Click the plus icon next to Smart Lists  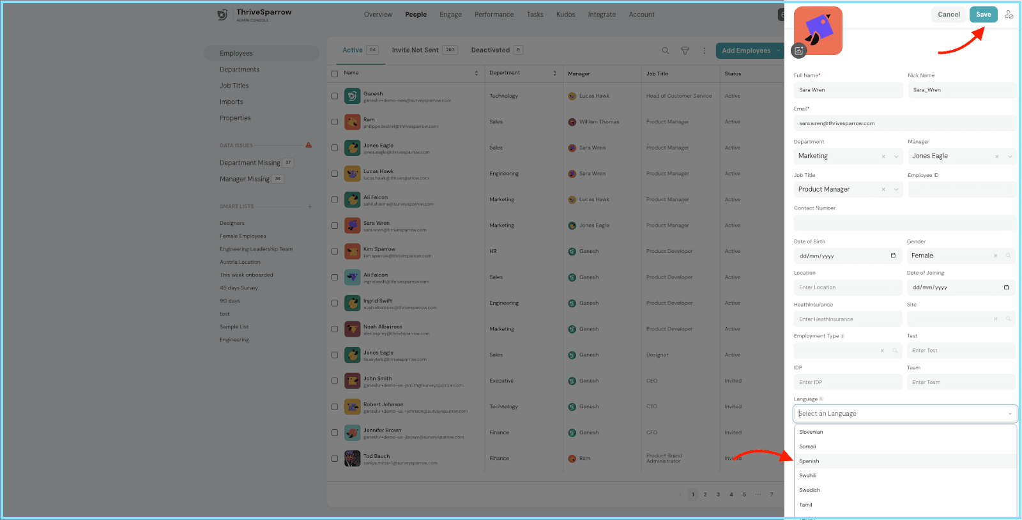(x=310, y=206)
